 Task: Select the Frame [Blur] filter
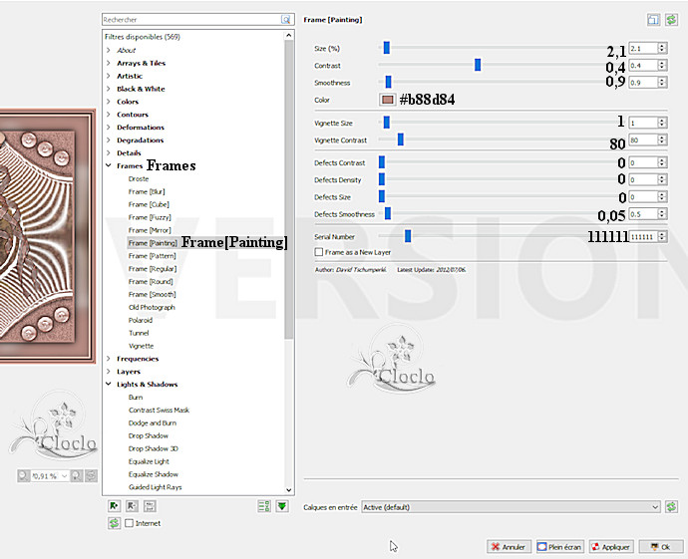coord(147,191)
